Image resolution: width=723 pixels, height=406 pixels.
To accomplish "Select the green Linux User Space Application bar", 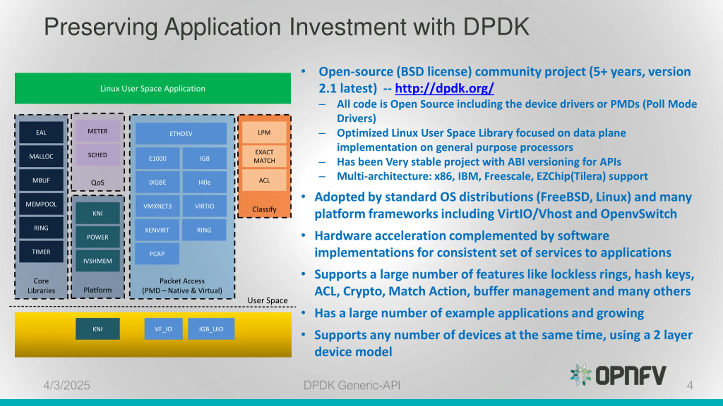I will coord(153,88).
